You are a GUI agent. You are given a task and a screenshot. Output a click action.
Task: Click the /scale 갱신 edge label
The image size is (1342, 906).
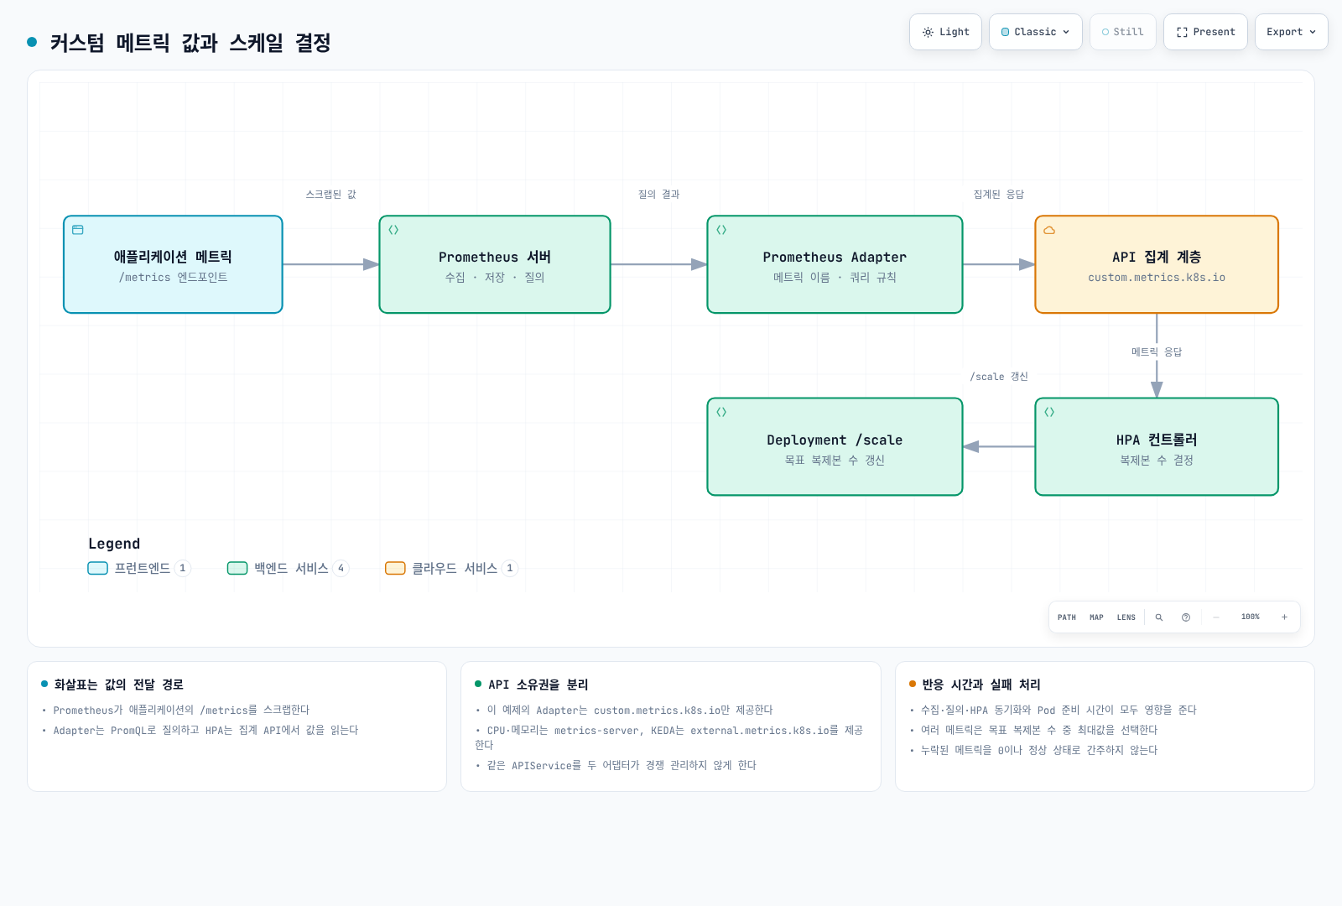(x=999, y=377)
